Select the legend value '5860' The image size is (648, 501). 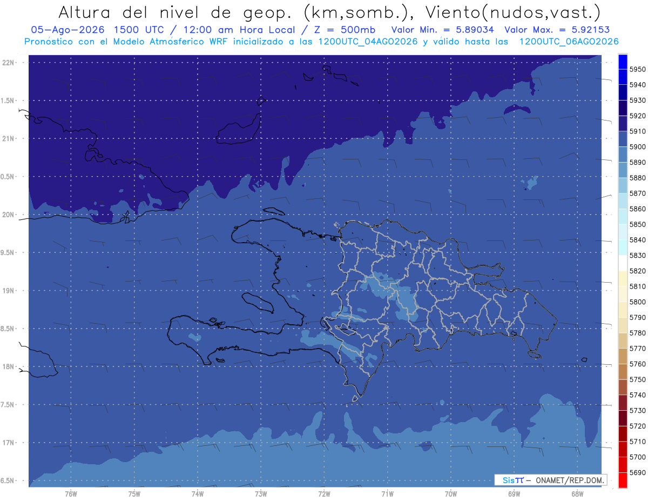pyautogui.click(x=638, y=209)
